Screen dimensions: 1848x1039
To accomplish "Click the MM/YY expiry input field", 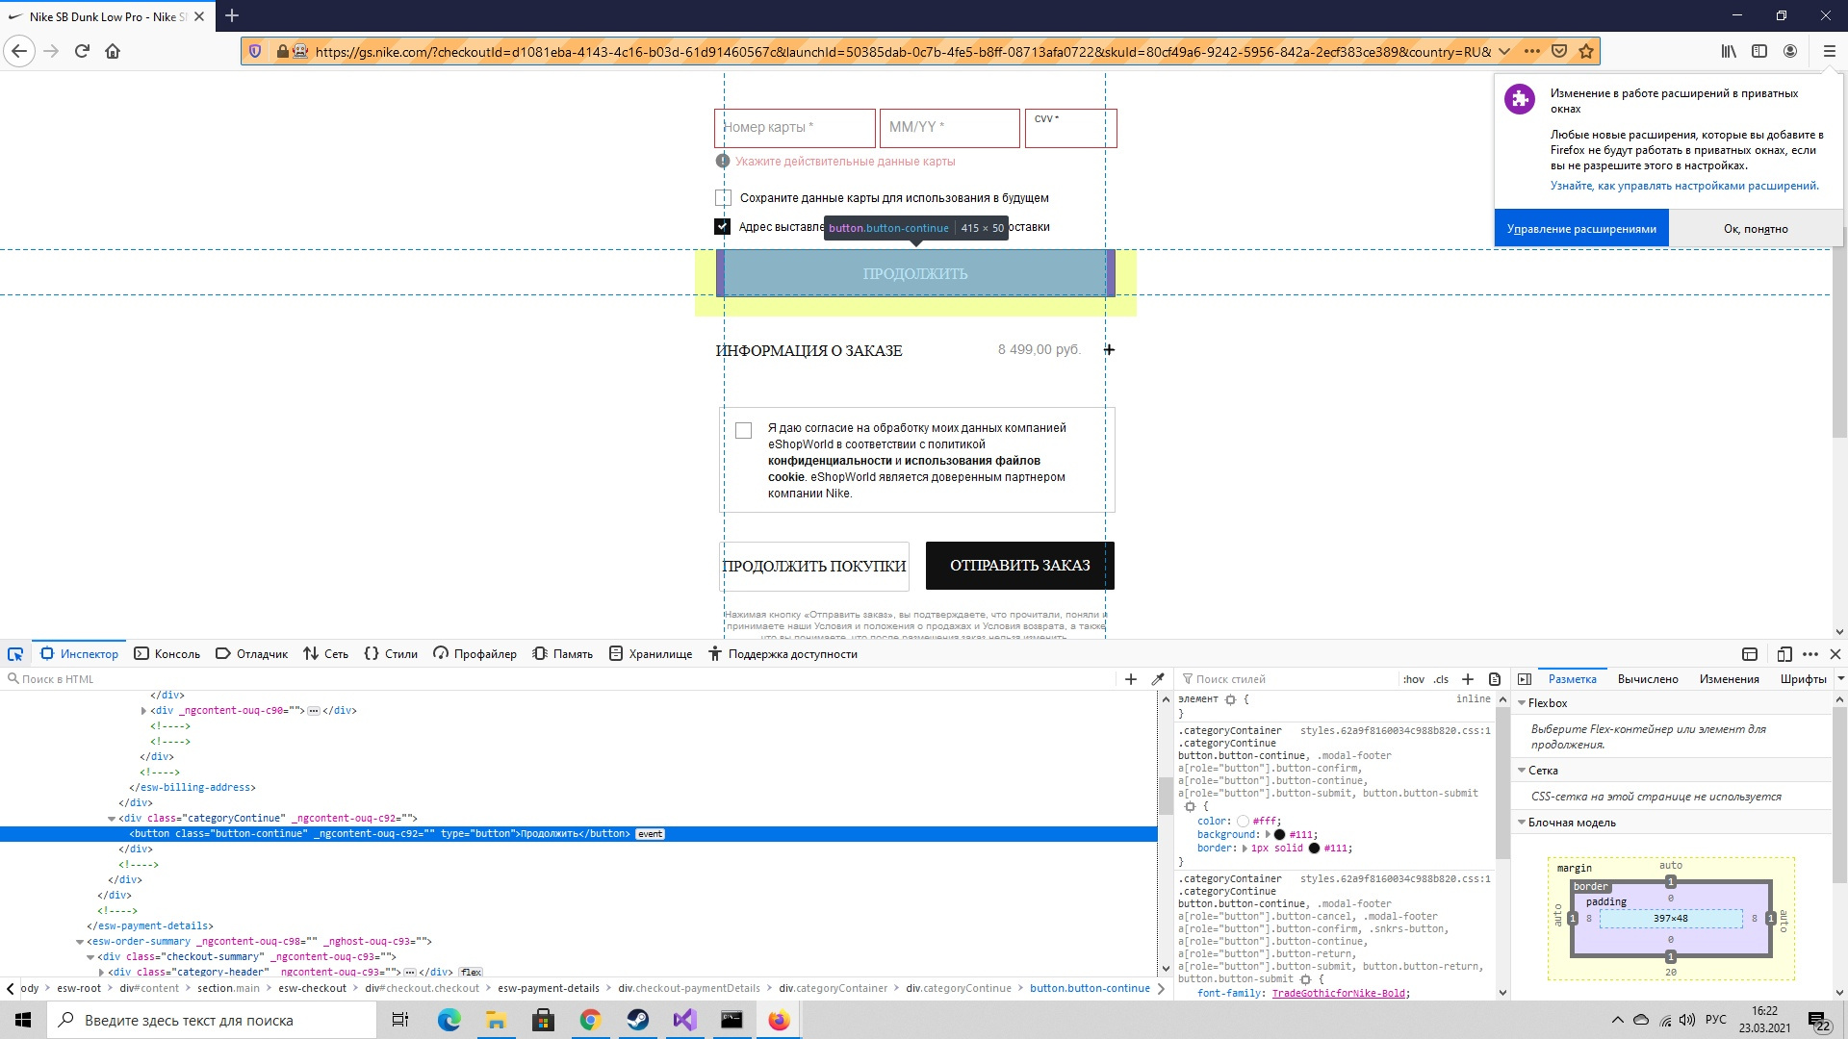I will point(950,128).
